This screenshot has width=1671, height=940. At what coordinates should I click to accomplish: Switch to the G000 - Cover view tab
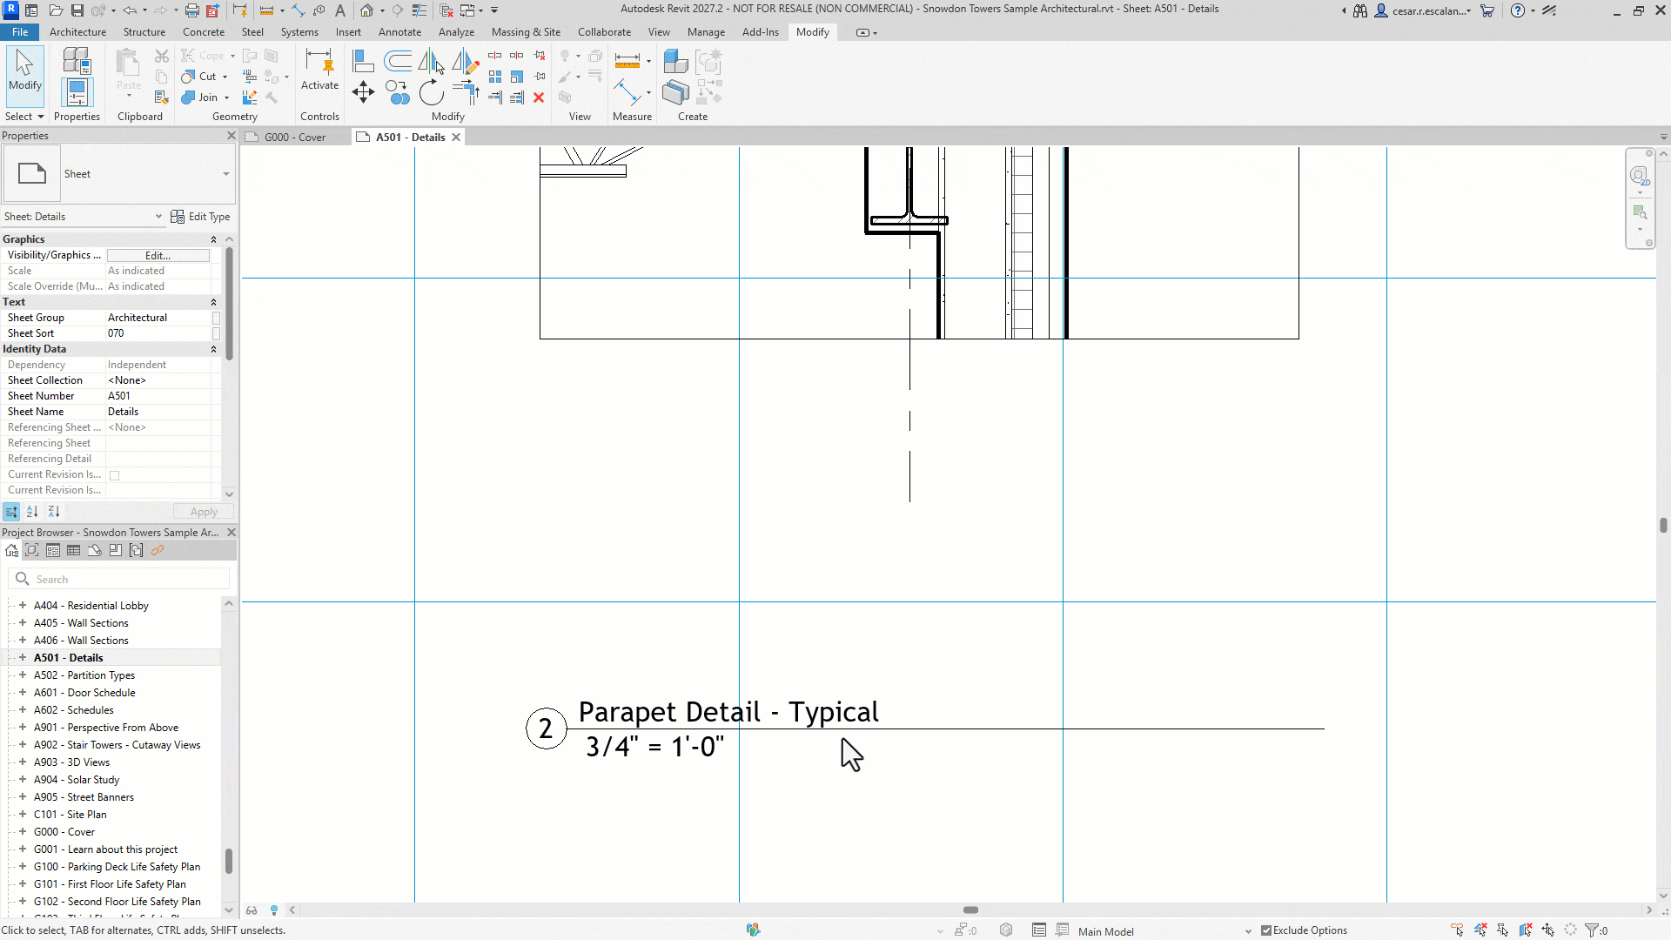click(295, 138)
